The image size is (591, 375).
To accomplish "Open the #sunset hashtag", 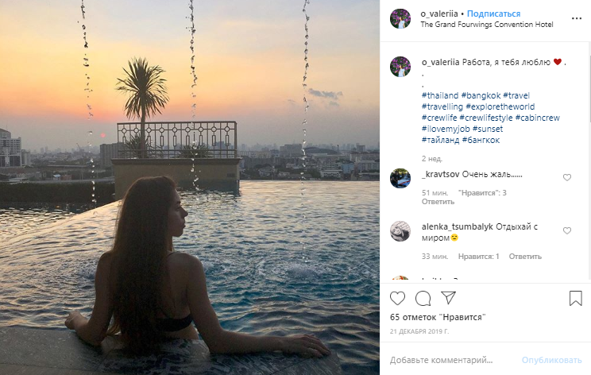I will (488, 129).
